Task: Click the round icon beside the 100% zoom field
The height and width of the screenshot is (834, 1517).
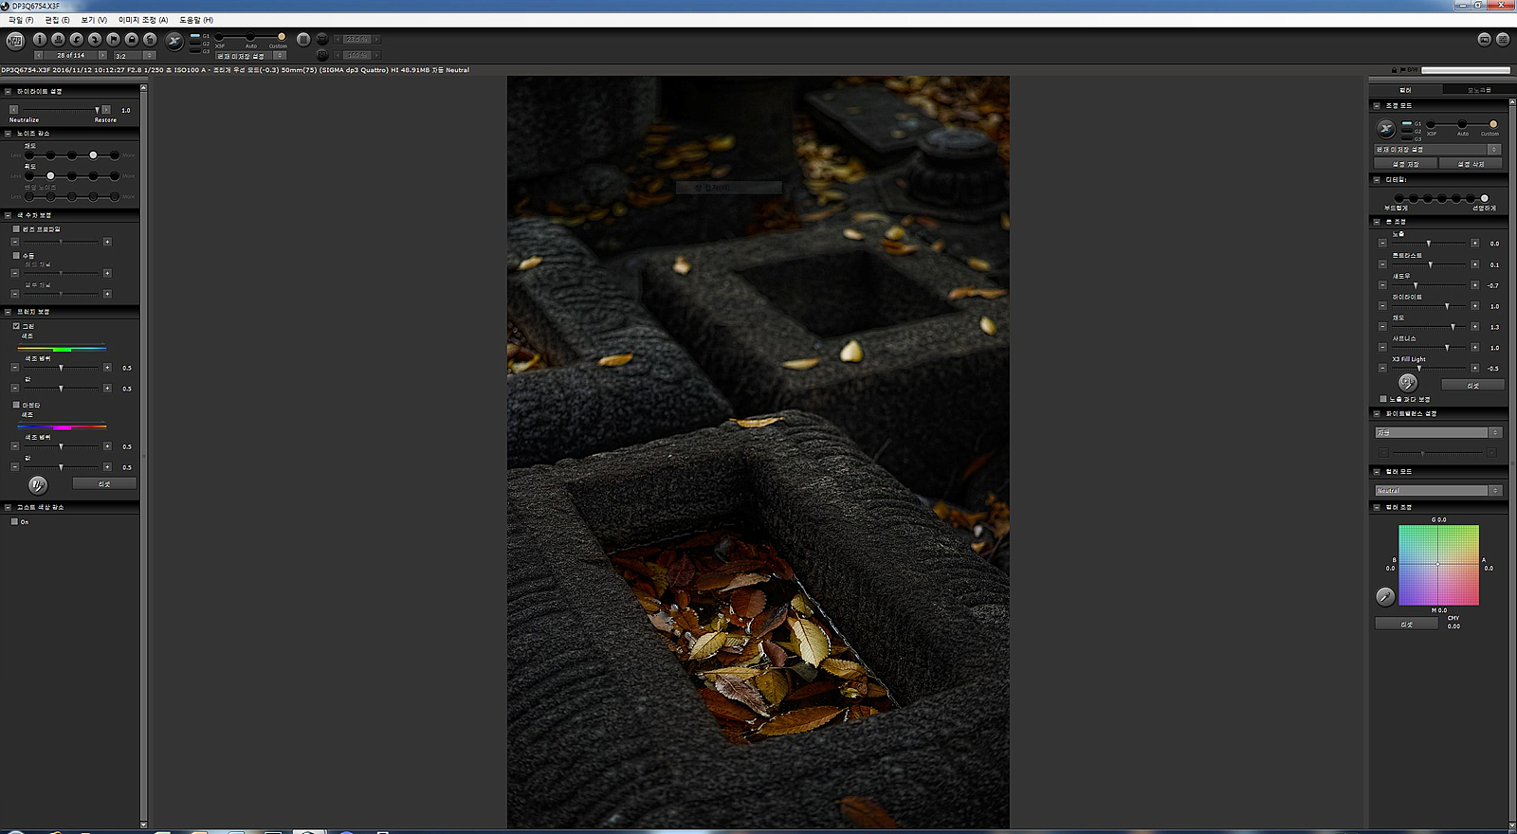Action: tap(322, 55)
